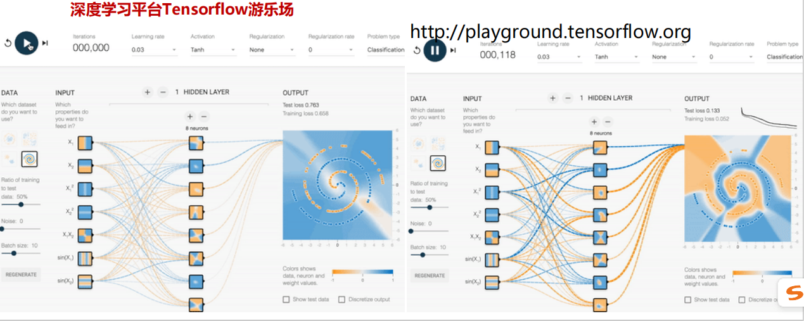The height and width of the screenshot is (321, 804).
Task: Toggle the X₁X₂ input feature, right playground
Action: (x=492, y=236)
